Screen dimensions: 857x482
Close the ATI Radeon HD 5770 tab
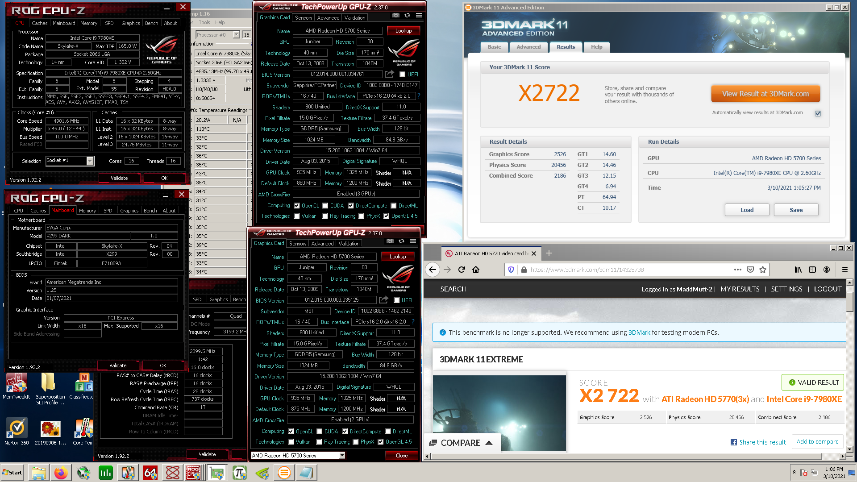[533, 253]
